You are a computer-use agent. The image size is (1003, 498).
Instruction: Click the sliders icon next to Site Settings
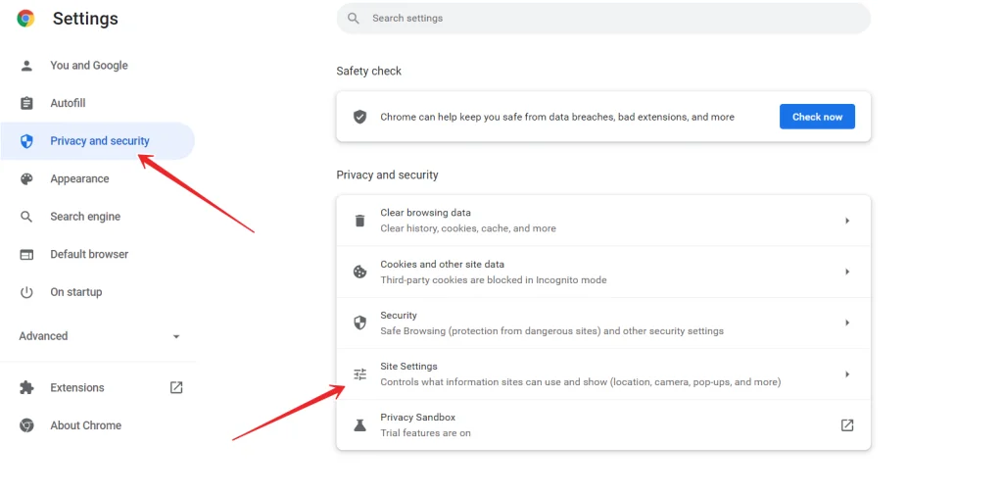(x=360, y=374)
